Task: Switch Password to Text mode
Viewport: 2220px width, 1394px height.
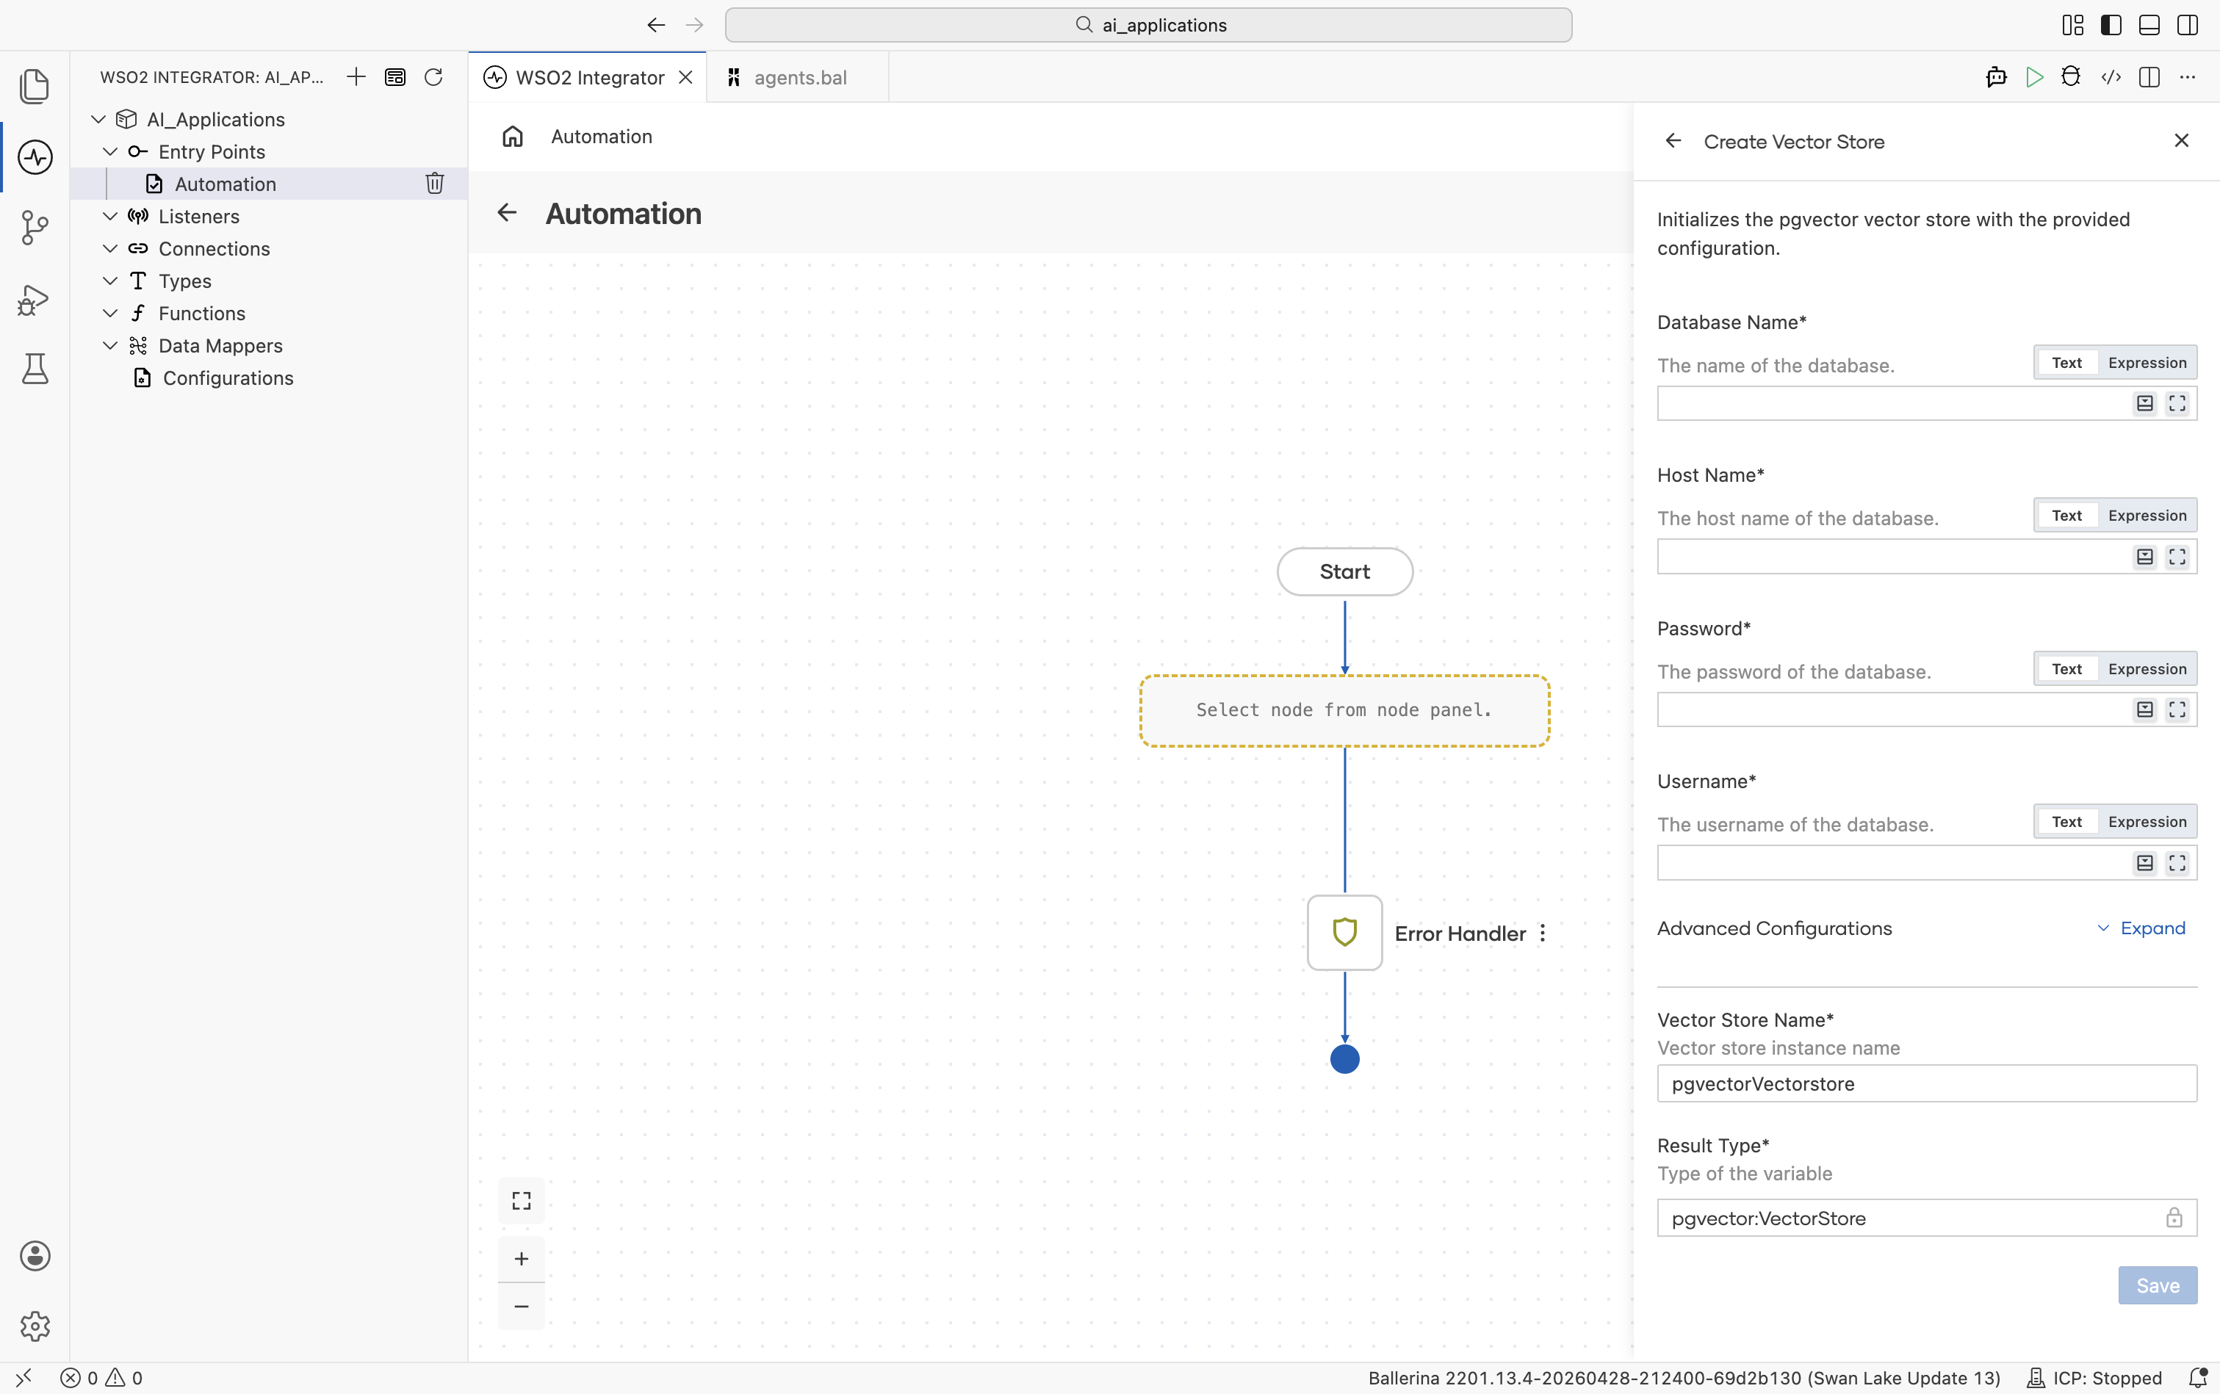Action: click(2066, 668)
